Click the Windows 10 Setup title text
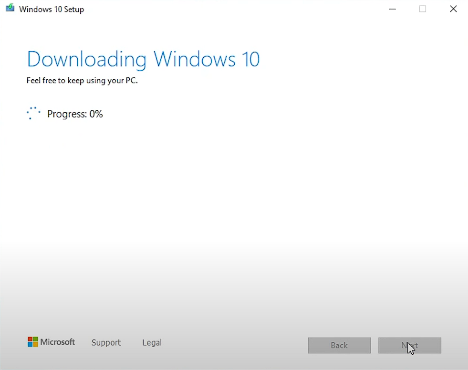The height and width of the screenshot is (370, 468). 52,9
